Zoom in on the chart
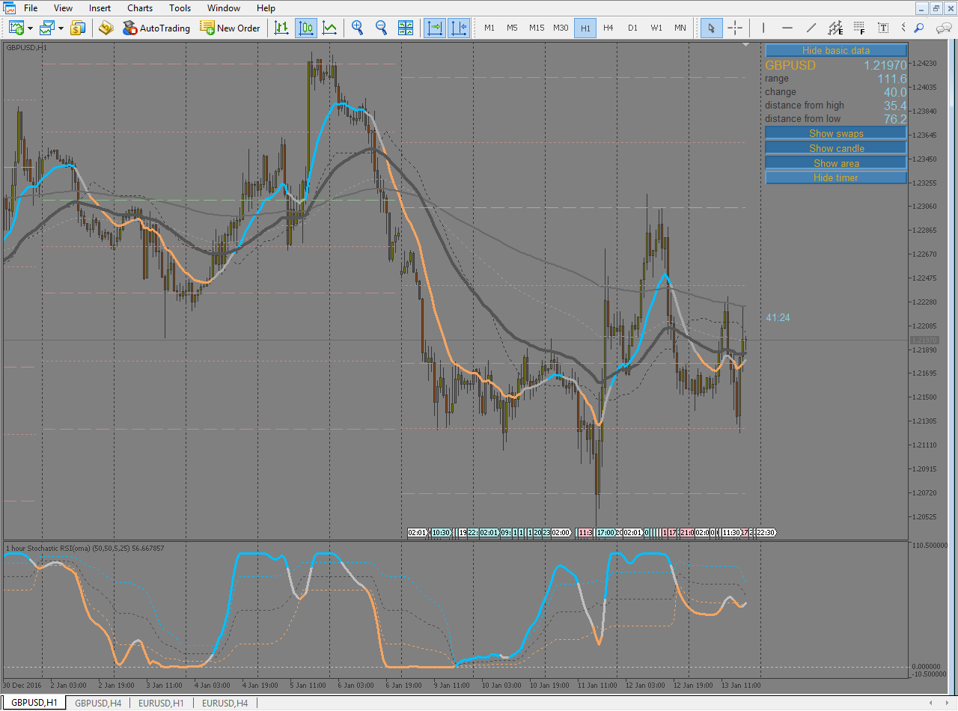958x711 pixels. [x=358, y=28]
